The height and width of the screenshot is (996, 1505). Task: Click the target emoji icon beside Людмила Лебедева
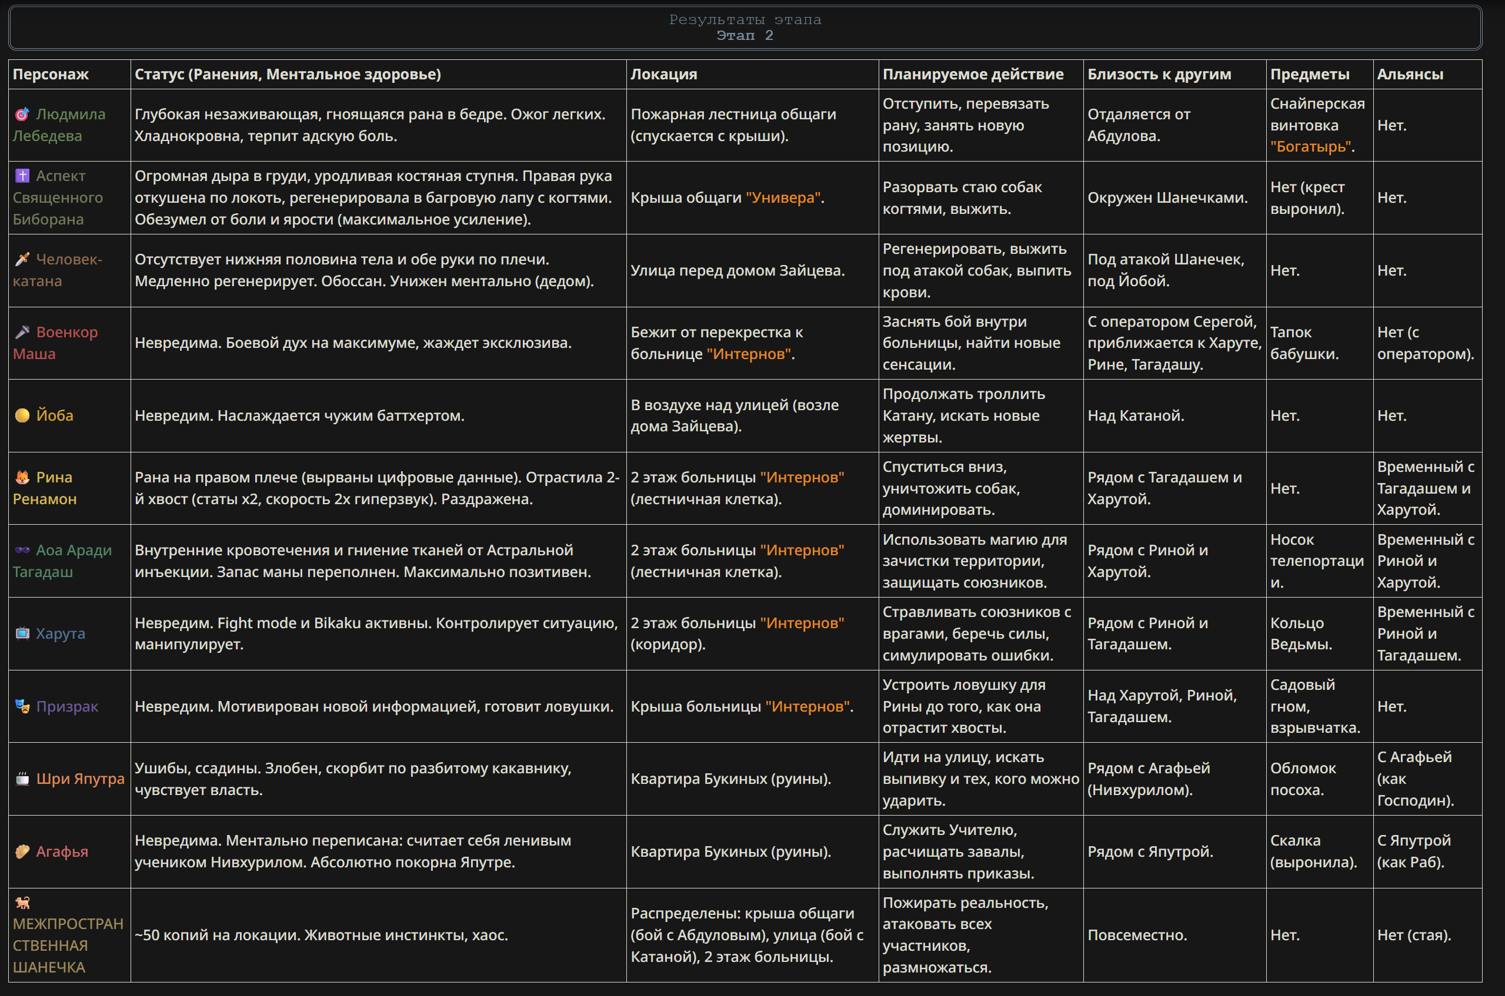point(22,115)
